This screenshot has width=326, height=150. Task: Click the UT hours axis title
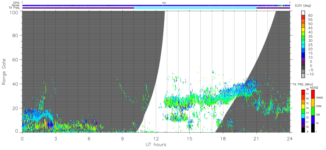click(x=156, y=144)
